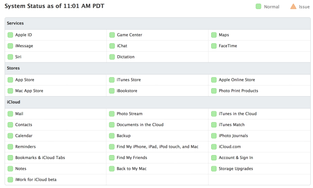Click the green icon beside iCloud.com
Screen dimensions: 313x188
pyautogui.click(x=214, y=147)
